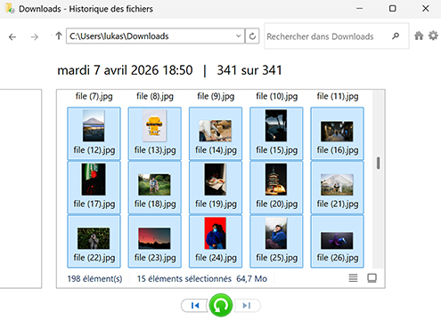Click the vertical scrollbar thumb
Viewport: 441px width, 320px height.
point(378,163)
